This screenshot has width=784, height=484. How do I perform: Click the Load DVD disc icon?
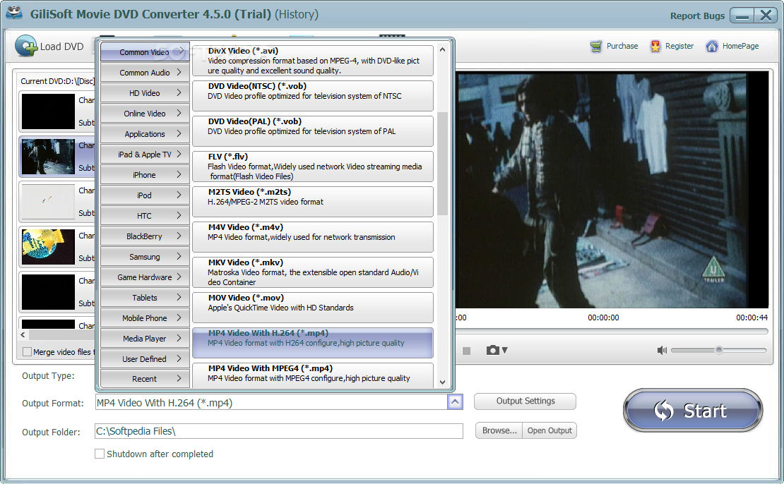26,46
